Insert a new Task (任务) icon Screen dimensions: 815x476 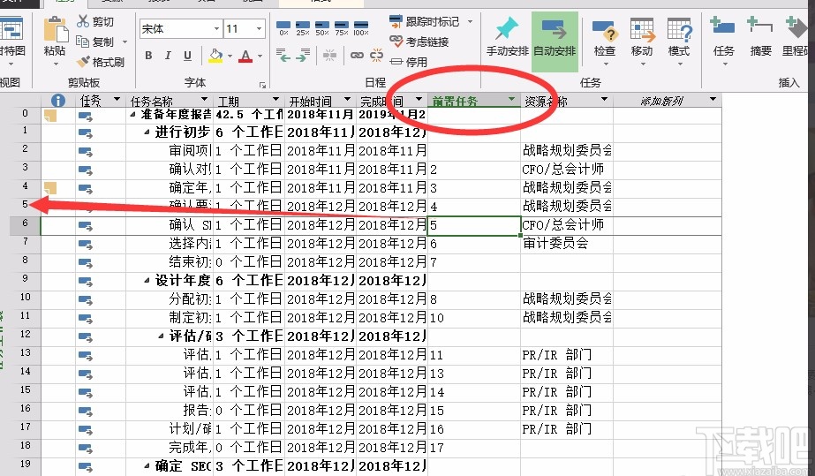(x=722, y=27)
